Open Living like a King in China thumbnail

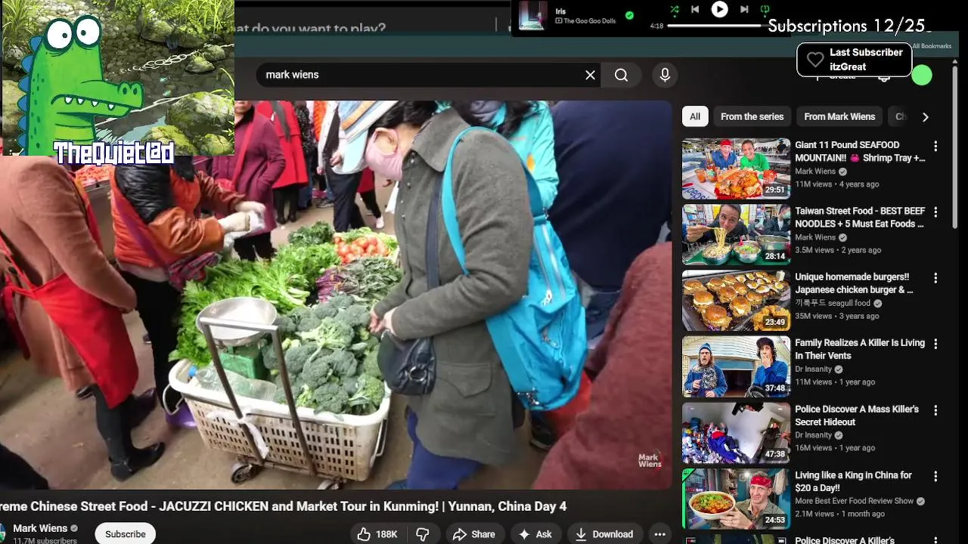click(x=736, y=499)
